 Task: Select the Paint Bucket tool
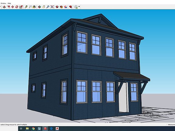tap(34, 7)
